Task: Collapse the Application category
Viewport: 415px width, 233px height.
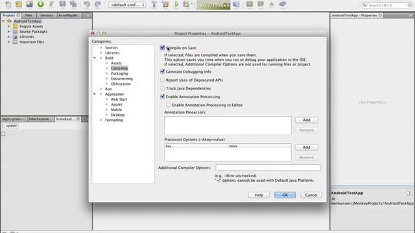Action: point(95,94)
